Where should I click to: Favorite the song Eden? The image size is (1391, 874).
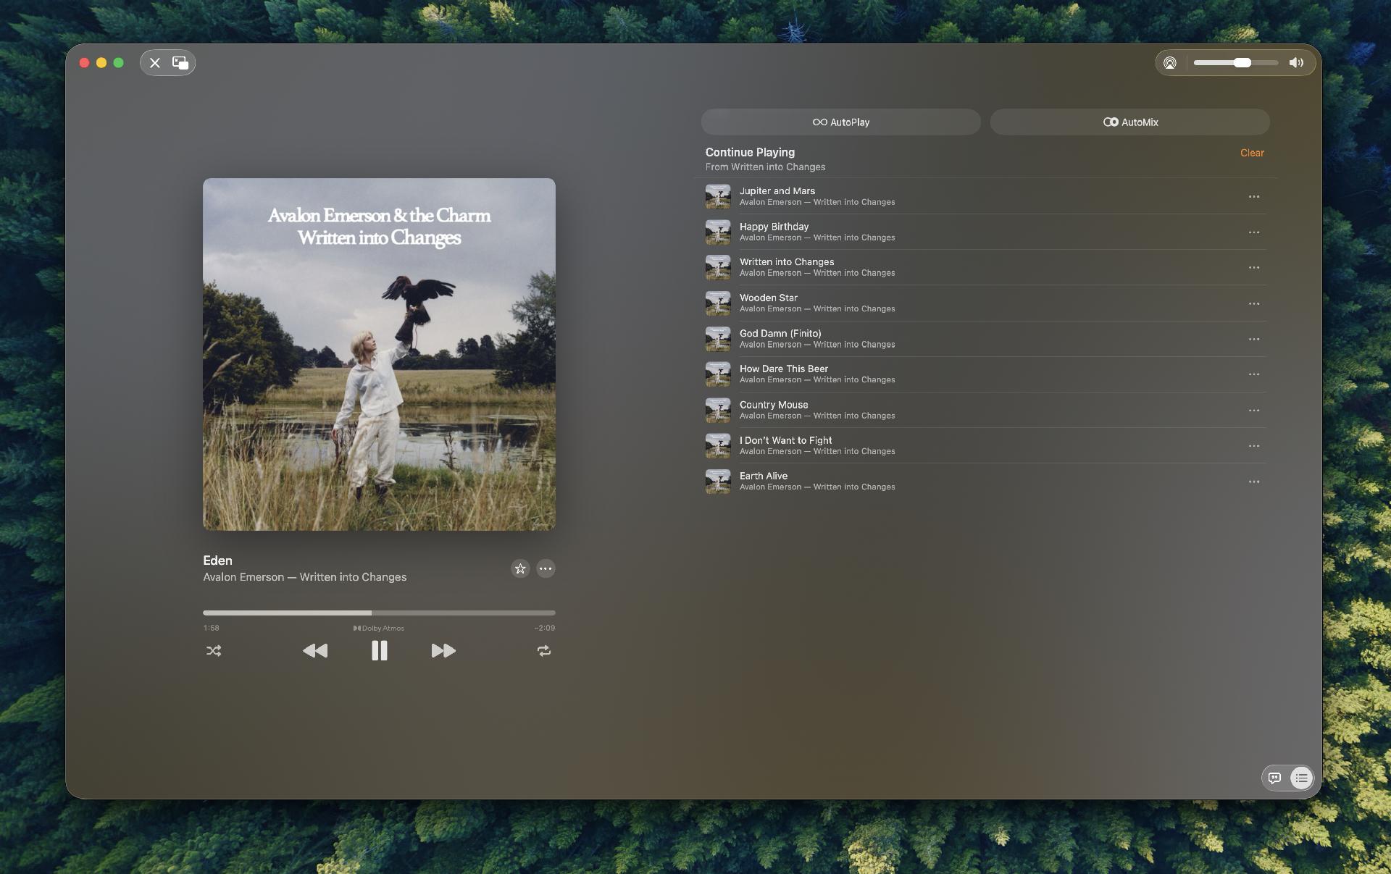520,568
